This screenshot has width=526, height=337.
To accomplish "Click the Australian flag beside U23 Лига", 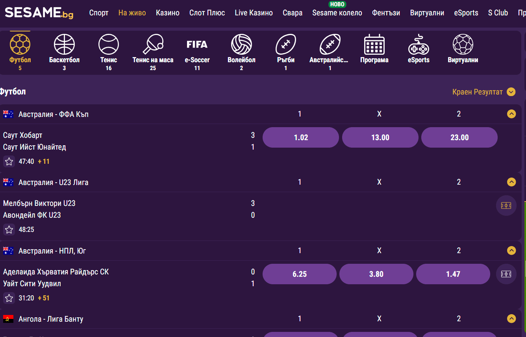I will click(x=8, y=182).
